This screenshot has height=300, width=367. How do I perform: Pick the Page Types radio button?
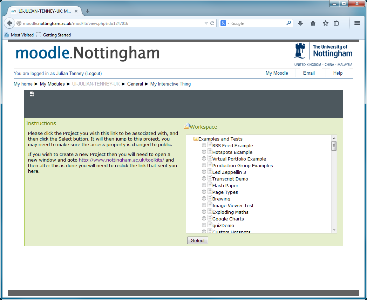coord(204,192)
